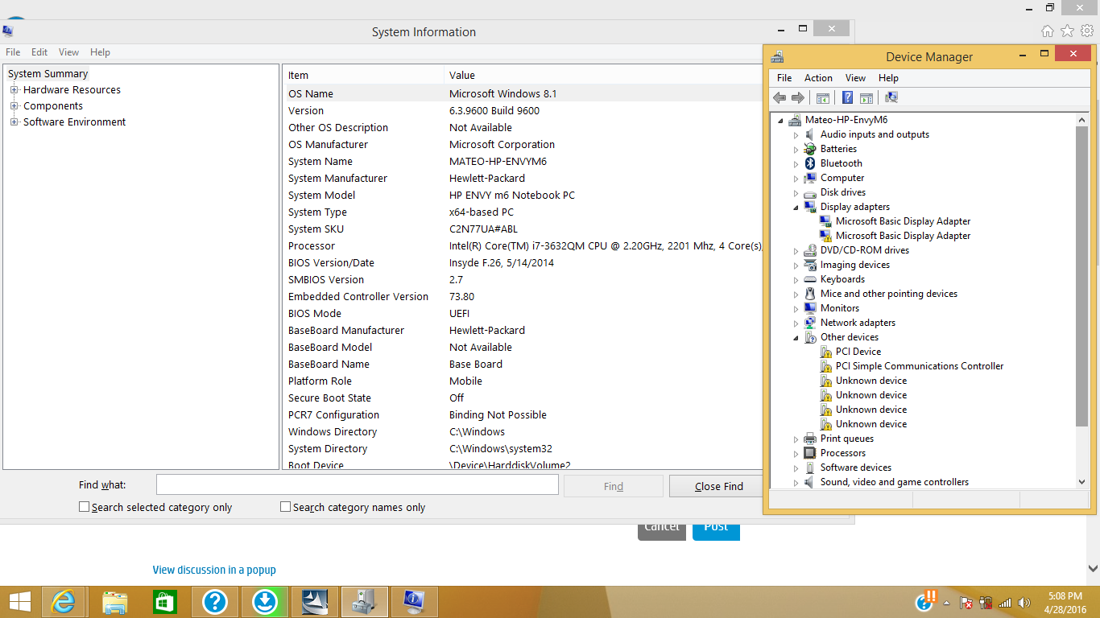Select the last Unknown device entry

[x=870, y=424]
